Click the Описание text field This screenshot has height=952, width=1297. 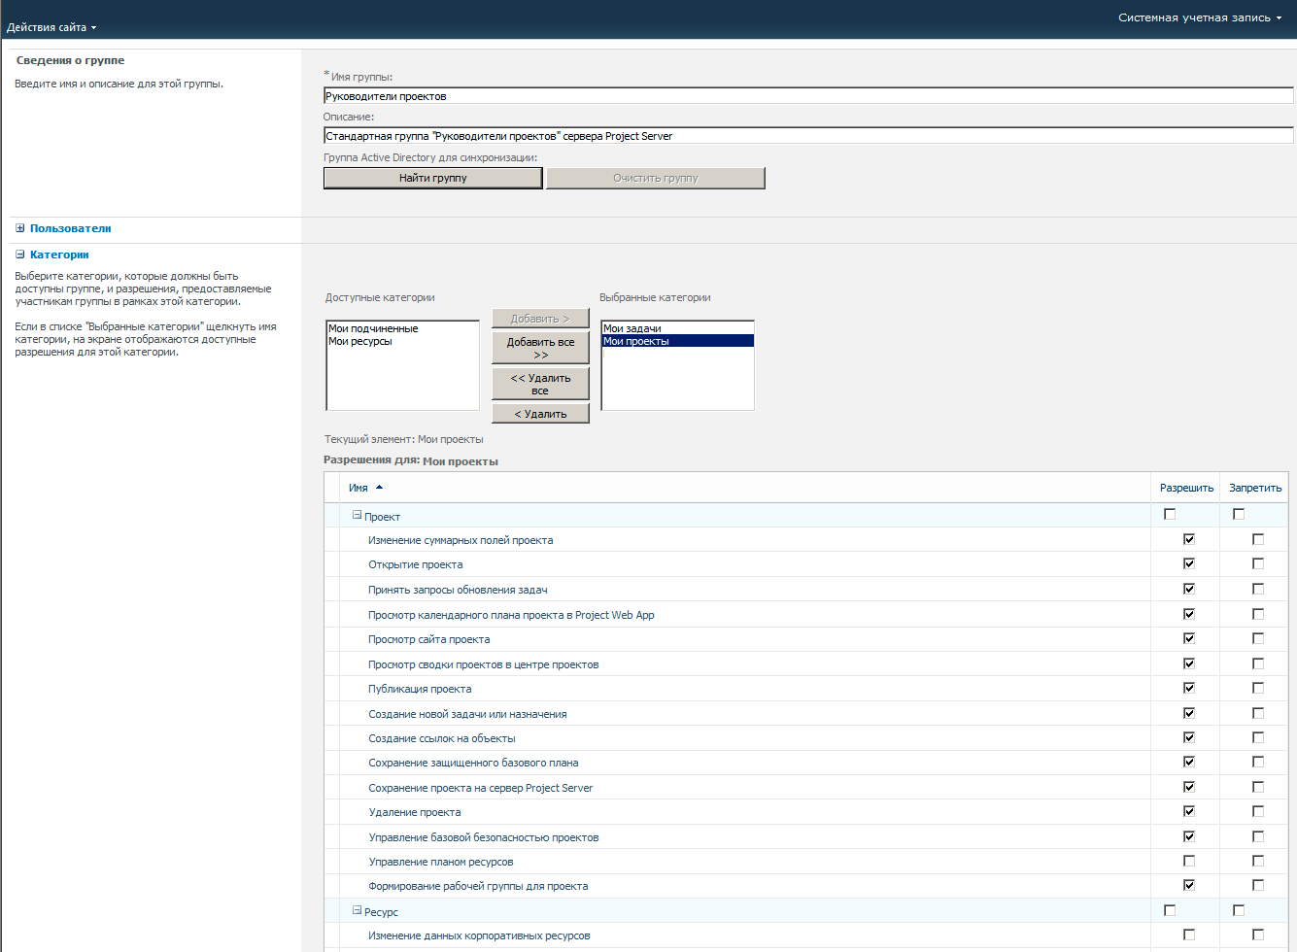coord(808,136)
